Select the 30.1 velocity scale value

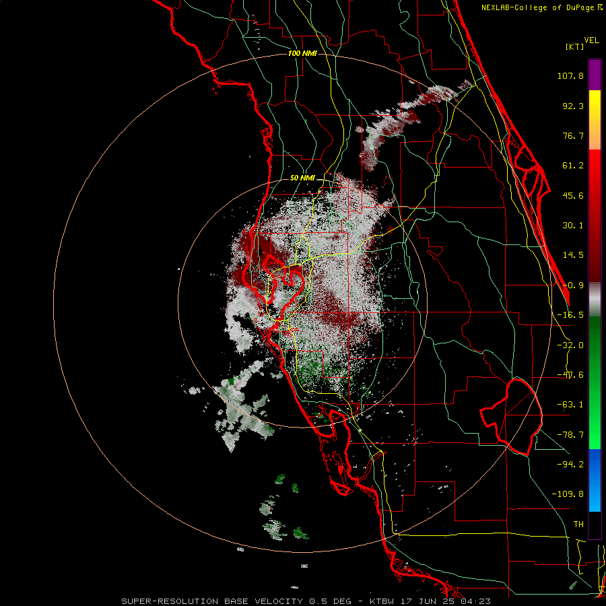click(x=573, y=226)
